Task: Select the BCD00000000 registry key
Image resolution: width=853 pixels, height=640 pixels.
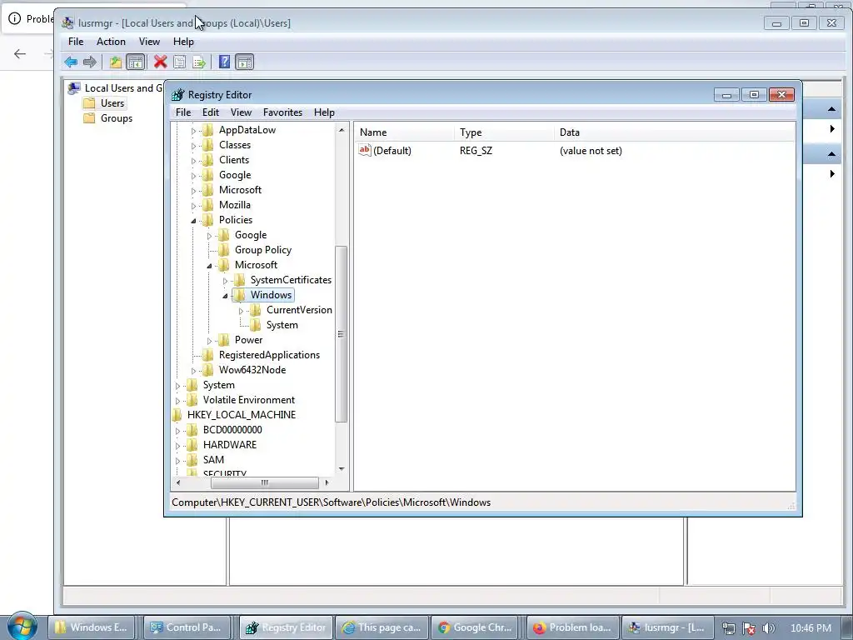Action: (x=232, y=430)
